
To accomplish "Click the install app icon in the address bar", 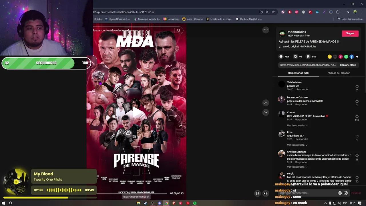I will [x=261, y=12].
